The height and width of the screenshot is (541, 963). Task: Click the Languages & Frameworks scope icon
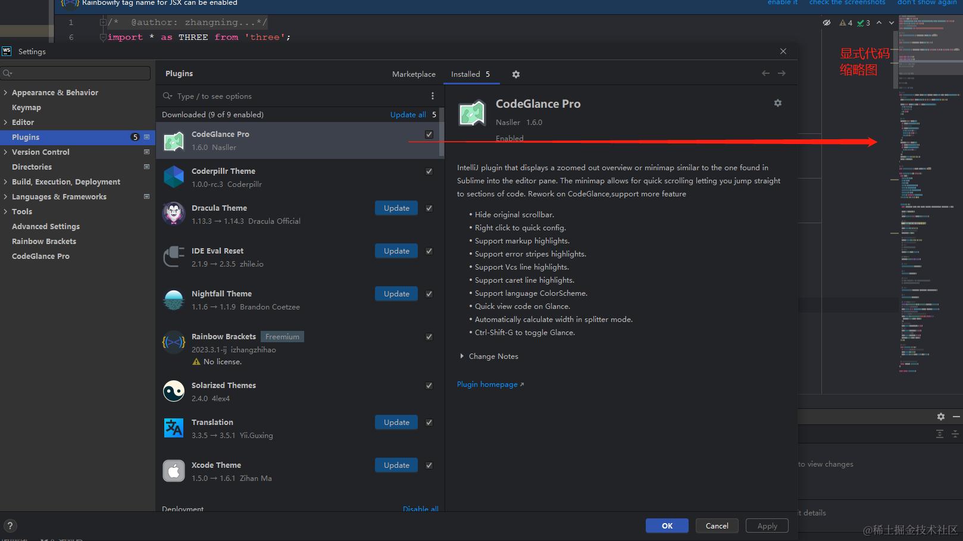click(146, 196)
